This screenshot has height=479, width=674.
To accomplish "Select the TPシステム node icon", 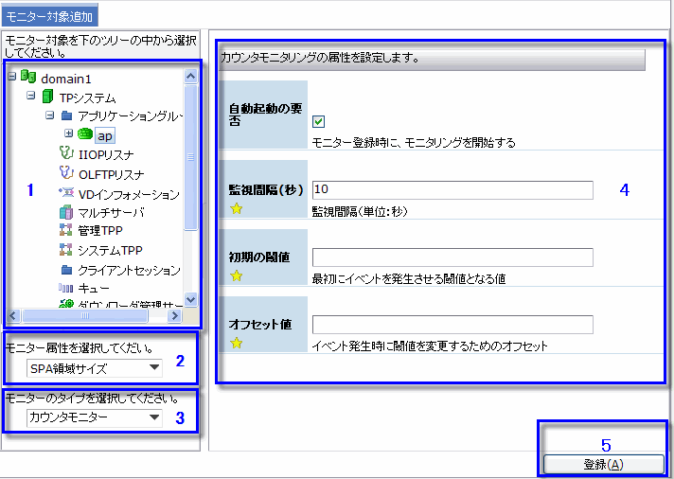I will pos(48,97).
